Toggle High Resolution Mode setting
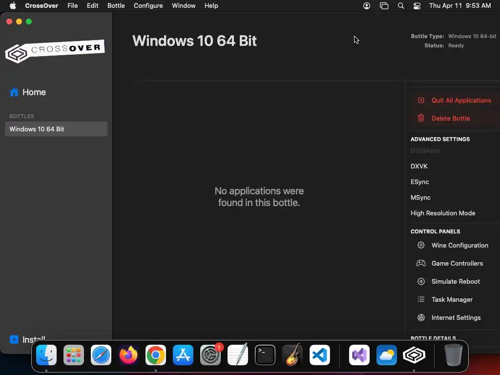The height and width of the screenshot is (375, 500). (442, 213)
